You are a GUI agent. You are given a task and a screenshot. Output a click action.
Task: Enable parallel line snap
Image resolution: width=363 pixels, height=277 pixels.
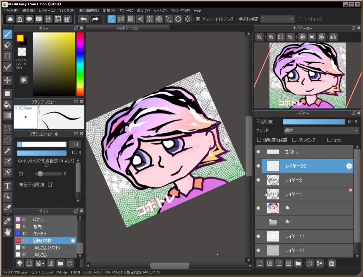point(121,19)
